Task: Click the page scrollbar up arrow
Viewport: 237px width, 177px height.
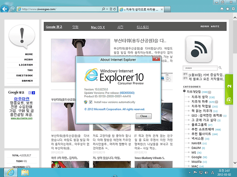Action: (x=235, y=18)
